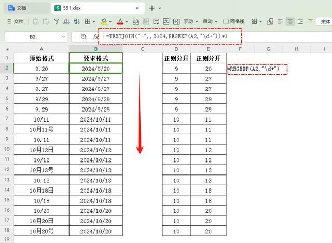Image resolution: width=332 pixels, height=243 pixels.
Task: Apply the yellow fill color bucket
Action: pyautogui.click(x=104, y=21)
